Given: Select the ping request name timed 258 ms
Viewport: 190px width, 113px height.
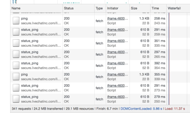Looking at the screenshot, I should (x=24, y=19).
